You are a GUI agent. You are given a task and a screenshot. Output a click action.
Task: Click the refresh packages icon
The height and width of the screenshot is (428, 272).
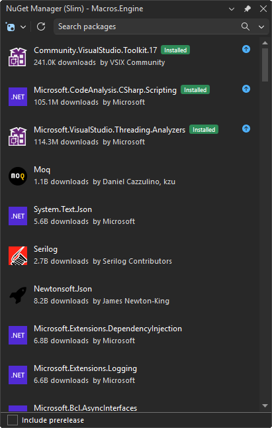click(41, 27)
